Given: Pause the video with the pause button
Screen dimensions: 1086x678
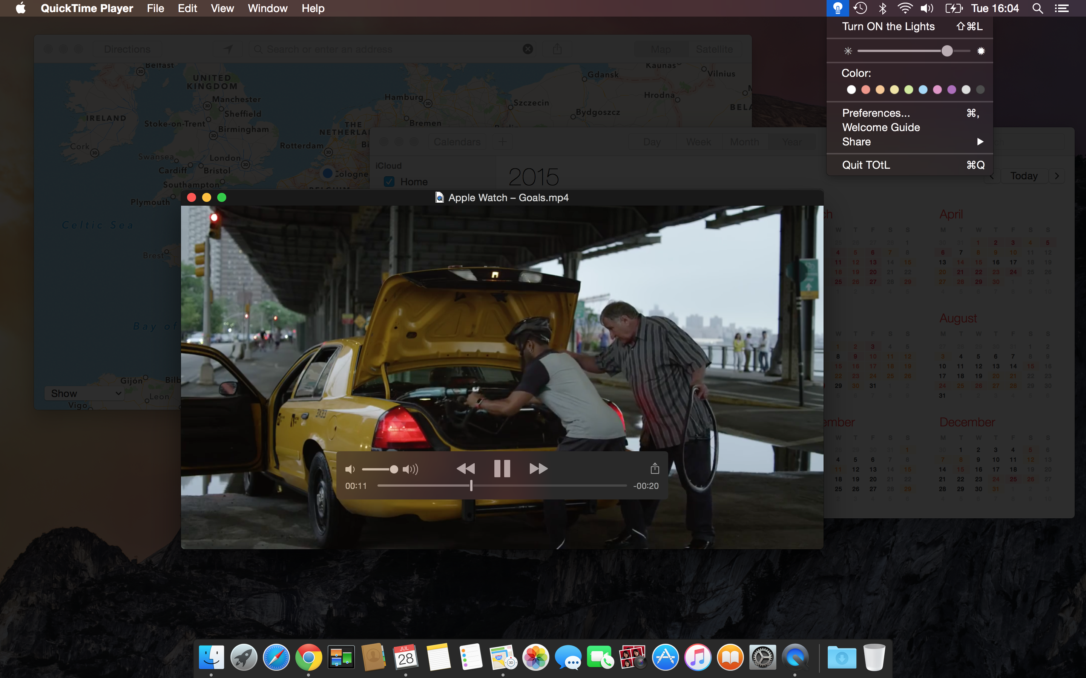Looking at the screenshot, I should point(502,469).
